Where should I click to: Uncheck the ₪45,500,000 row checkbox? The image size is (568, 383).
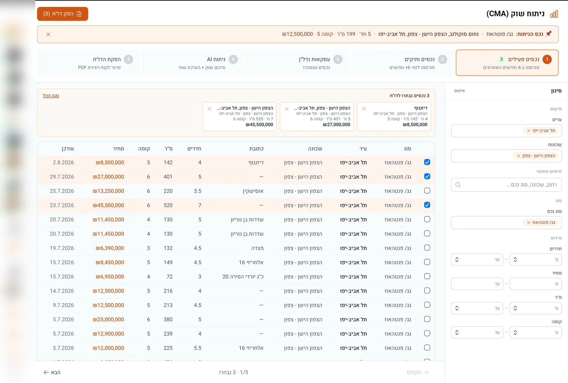tap(427, 205)
